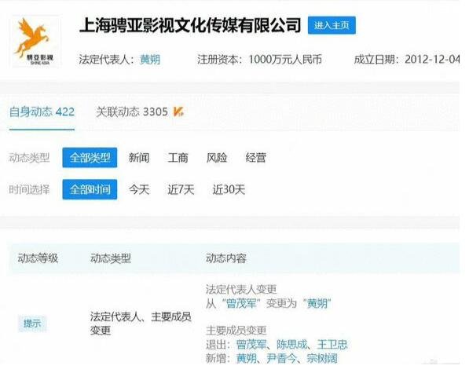
Task: Filter dynamics by 工商 type
Action: (178, 158)
